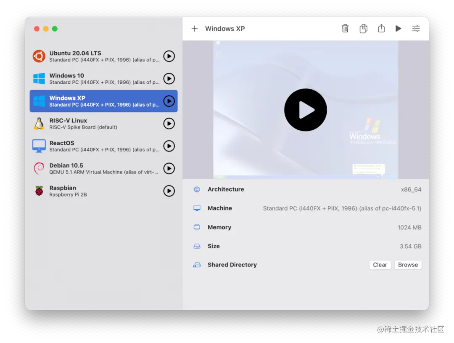Start the Debian 10.5 virtual machine

point(169,168)
